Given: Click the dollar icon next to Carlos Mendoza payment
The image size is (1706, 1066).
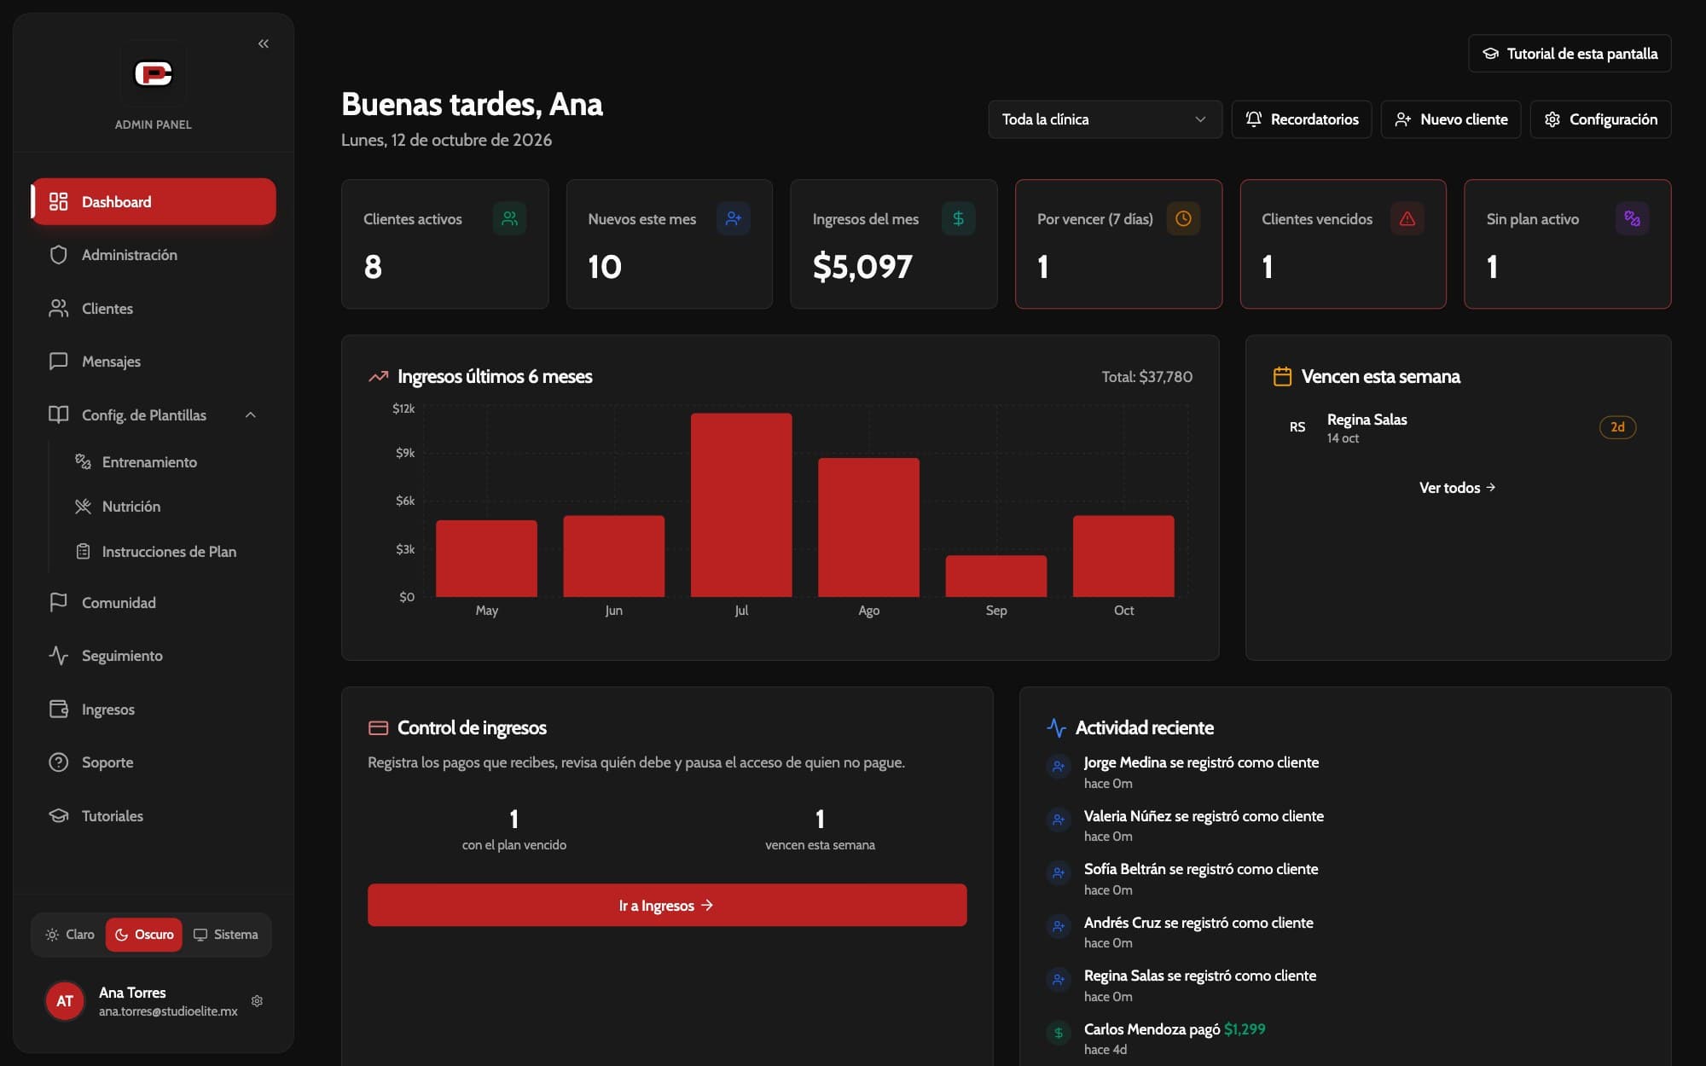Looking at the screenshot, I should point(1059,1033).
